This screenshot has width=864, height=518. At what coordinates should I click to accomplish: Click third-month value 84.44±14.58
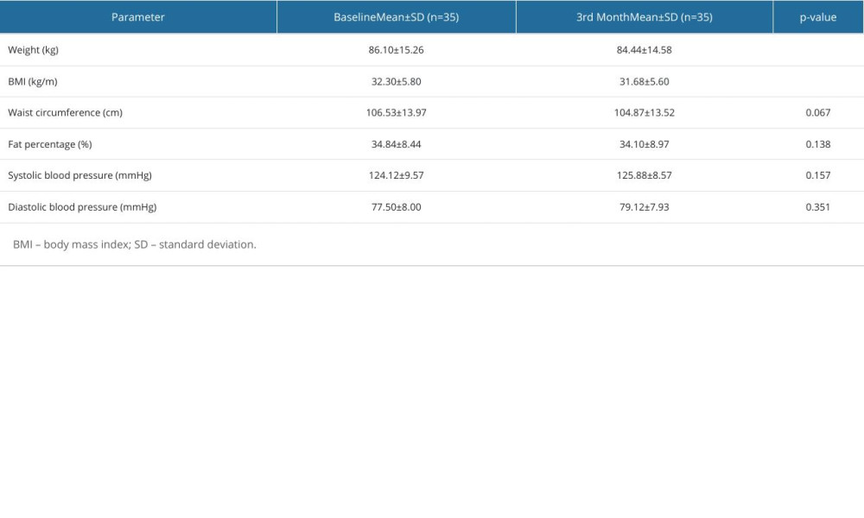(x=645, y=50)
